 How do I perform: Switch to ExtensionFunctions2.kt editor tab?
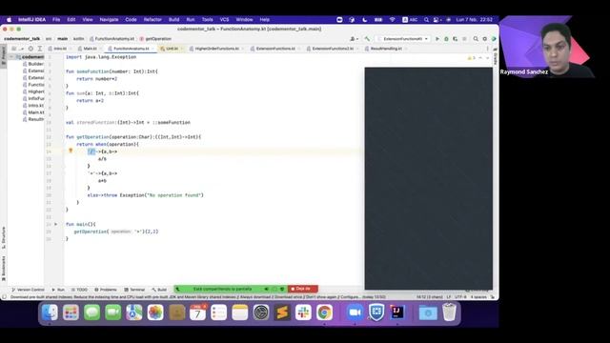tap(333, 49)
